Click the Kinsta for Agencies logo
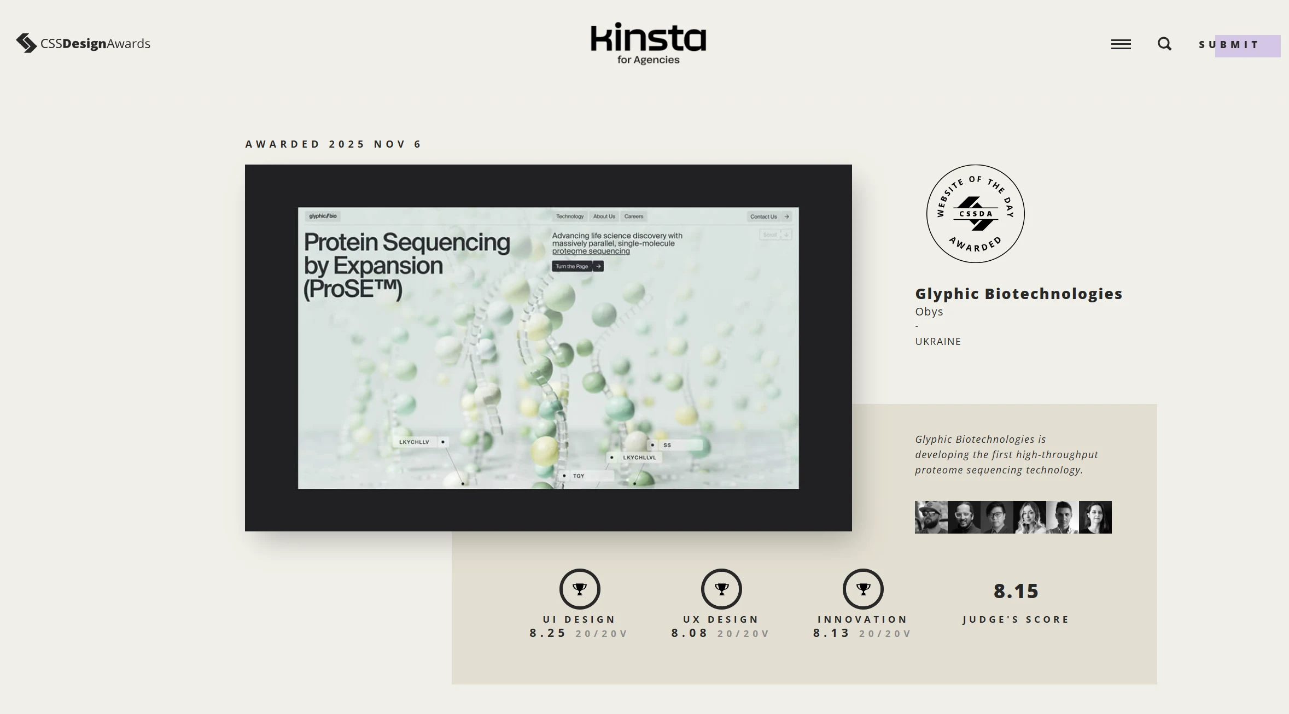Screen dimensions: 1289x714 pyautogui.click(x=648, y=43)
